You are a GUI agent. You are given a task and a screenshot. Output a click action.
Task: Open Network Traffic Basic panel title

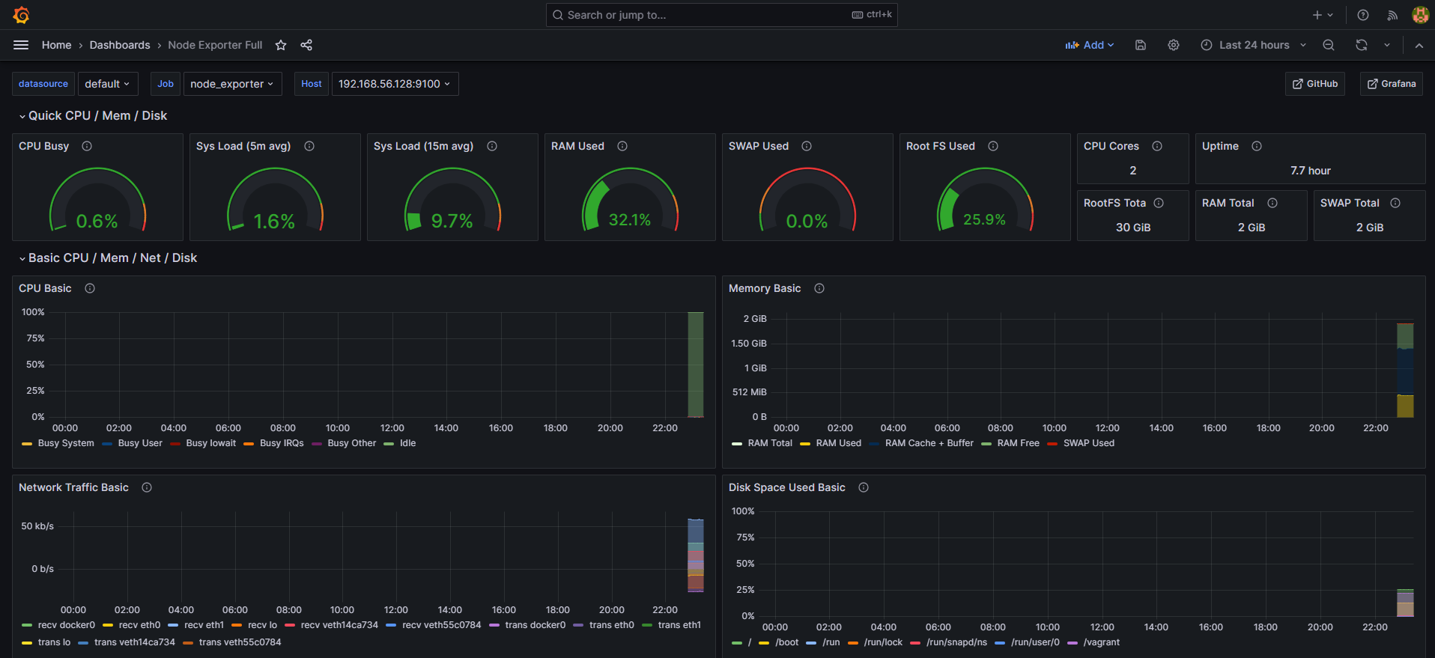[x=73, y=487]
